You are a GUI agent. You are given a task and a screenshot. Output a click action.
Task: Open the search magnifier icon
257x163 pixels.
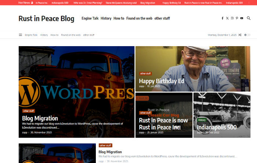click(249, 18)
